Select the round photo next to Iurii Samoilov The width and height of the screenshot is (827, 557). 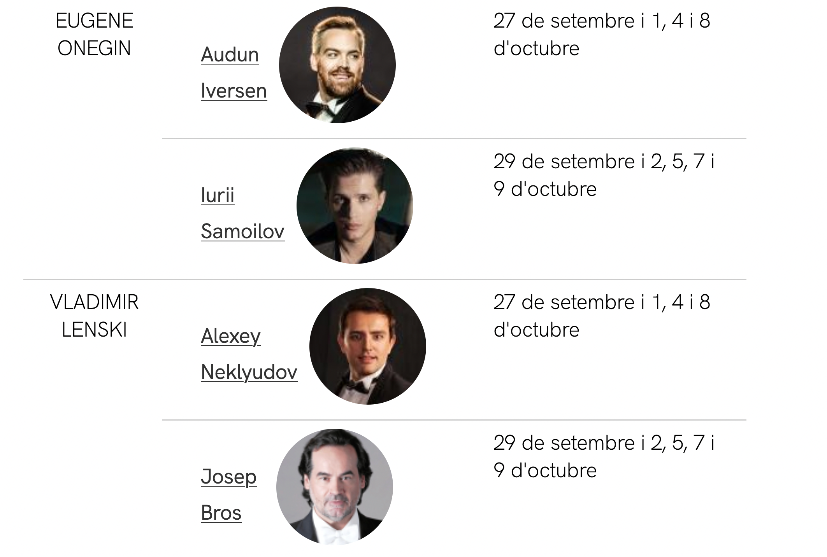coord(355,206)
